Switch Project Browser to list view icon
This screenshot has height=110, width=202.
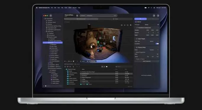tap(102, 67)
